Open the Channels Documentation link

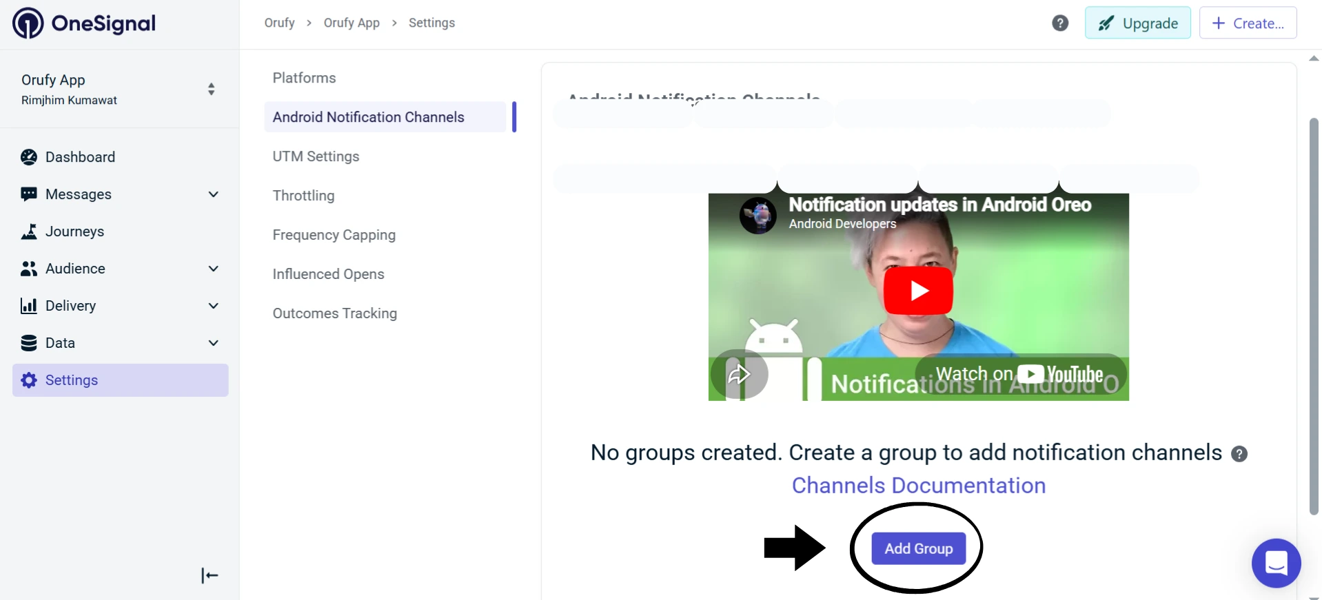tap(918, 486)
